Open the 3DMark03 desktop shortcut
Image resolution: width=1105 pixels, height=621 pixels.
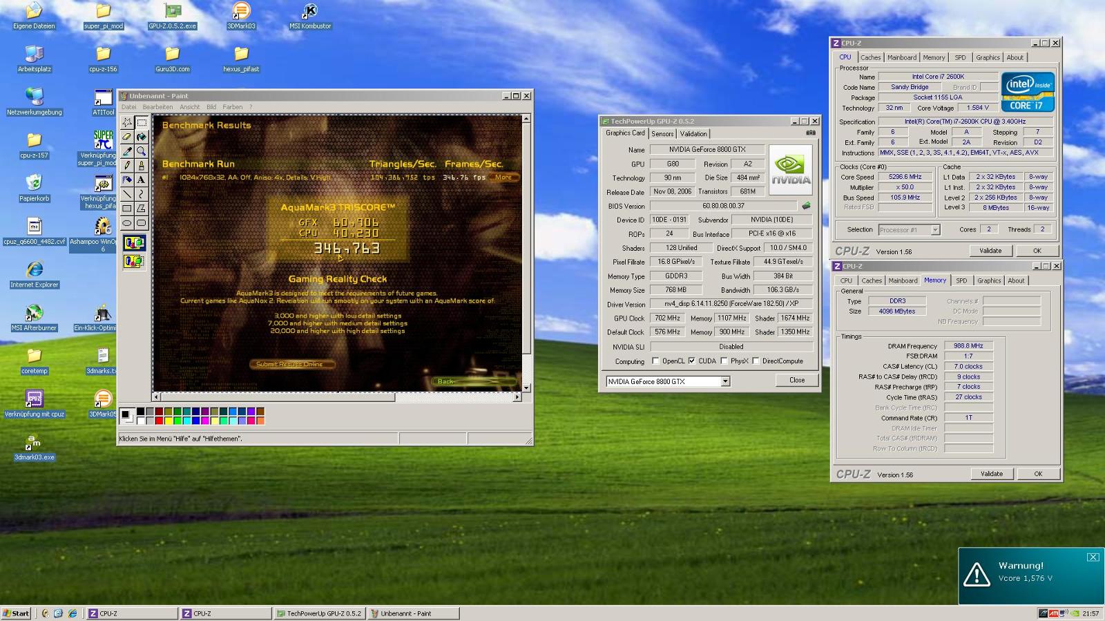pos(241,17)
